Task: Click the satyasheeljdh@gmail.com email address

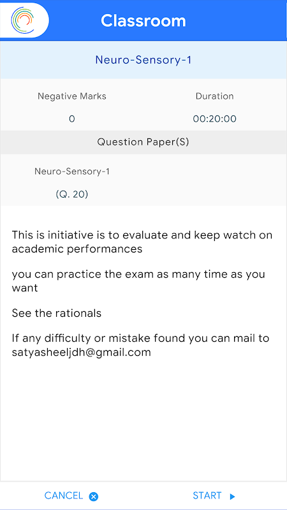Action: [82, 353]
